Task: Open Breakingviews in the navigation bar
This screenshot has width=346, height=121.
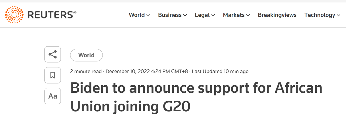Action: tap(277, 15)
